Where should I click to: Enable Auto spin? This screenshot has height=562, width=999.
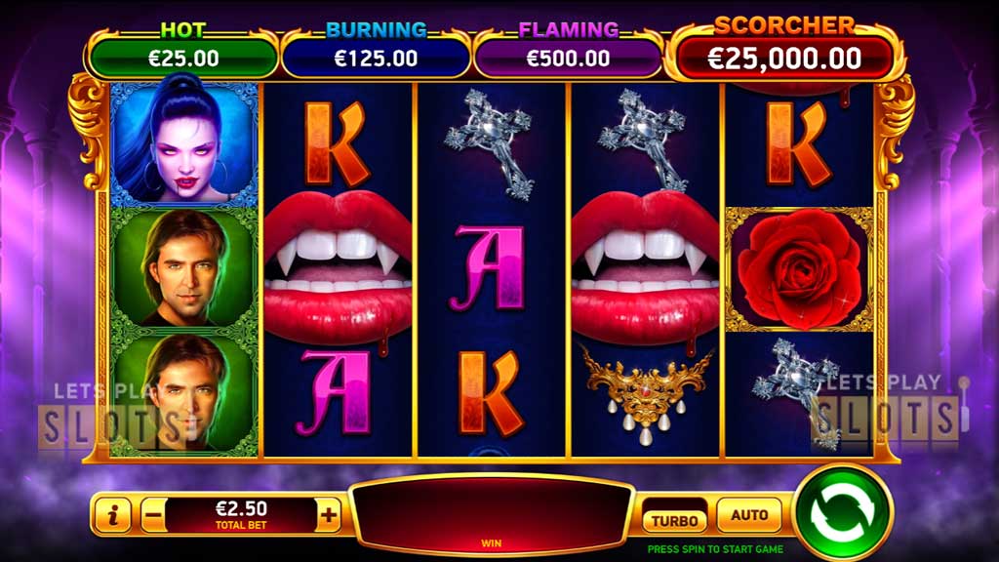[748, 515]
